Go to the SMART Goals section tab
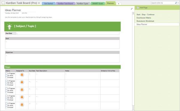This screenshot has height=111, width=180. 98,4
